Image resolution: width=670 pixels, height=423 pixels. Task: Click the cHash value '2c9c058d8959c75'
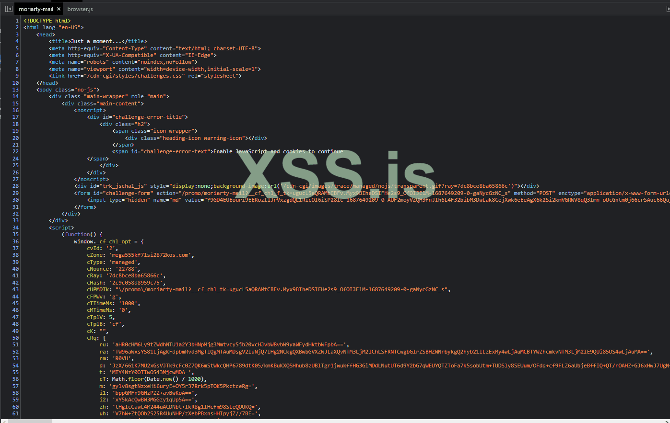[136, 283]
